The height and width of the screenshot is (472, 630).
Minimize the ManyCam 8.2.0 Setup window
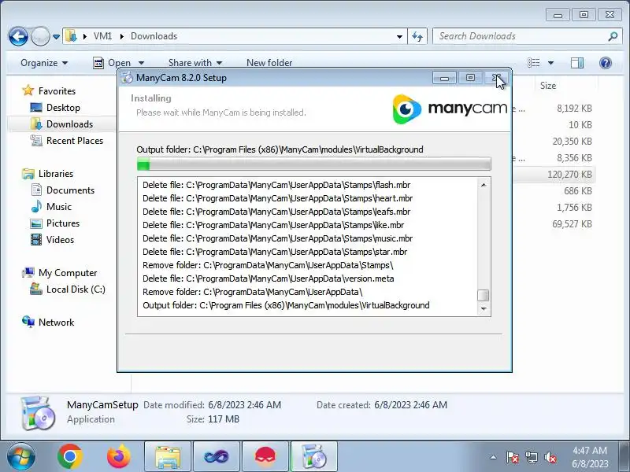pyautogui.click(x=444, y=77)
